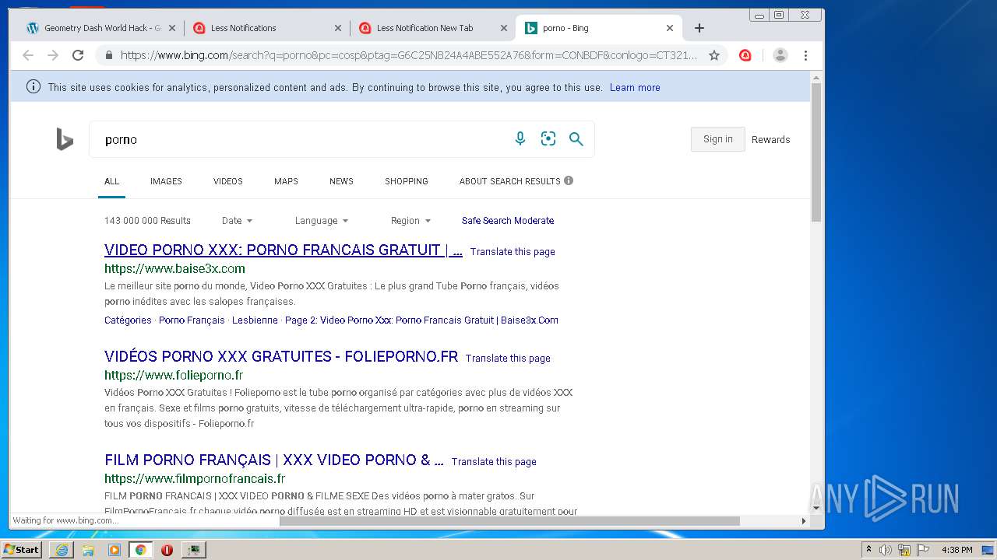
Task: Click scrollbar down arrow
Action: [x=816, y=508]
